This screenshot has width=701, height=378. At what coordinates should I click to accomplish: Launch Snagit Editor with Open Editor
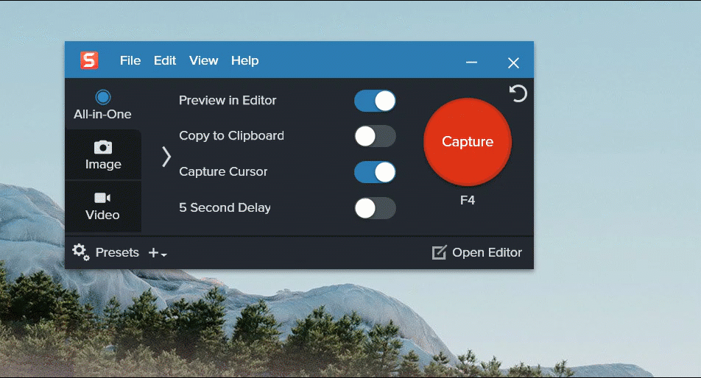tap(476, 252)
